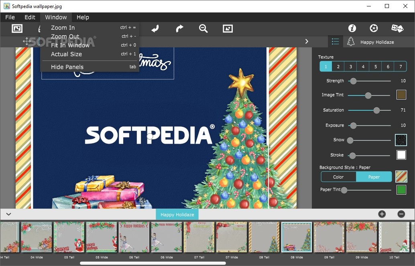Viewport: 415px width, 266px height.
Task: Choose Hide Panels menu entry
Action: coord(90,67)
